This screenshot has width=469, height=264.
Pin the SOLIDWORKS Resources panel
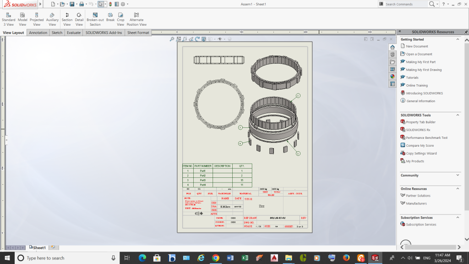[466, 32]
